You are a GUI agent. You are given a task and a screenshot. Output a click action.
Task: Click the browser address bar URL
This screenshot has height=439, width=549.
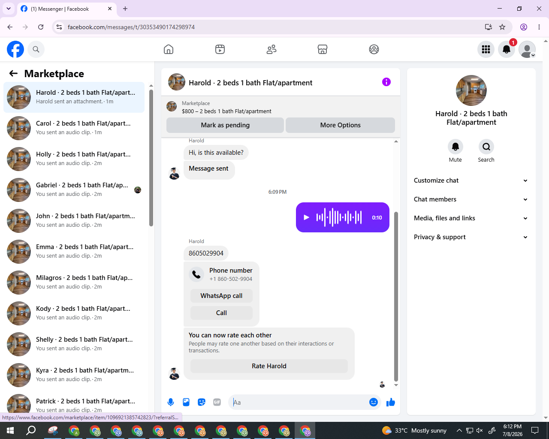(x=131, y=27)
